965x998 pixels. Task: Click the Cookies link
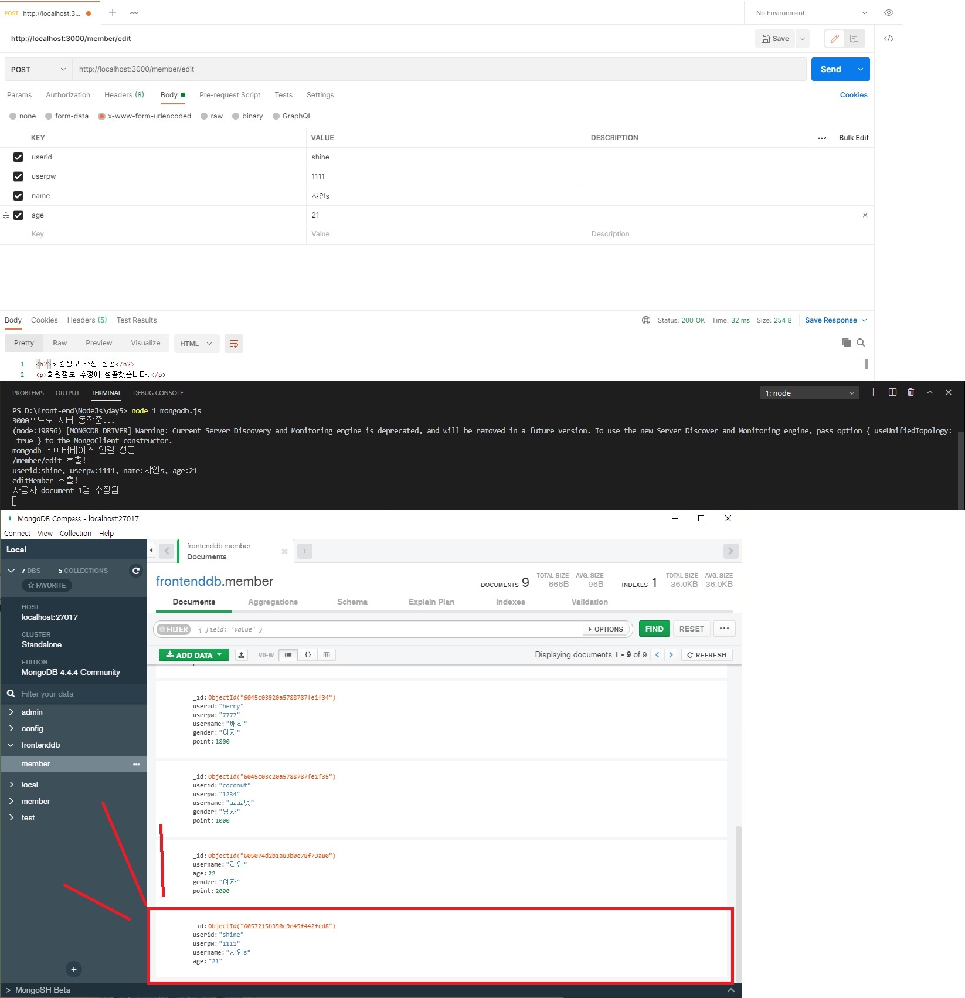pos(854,95)
